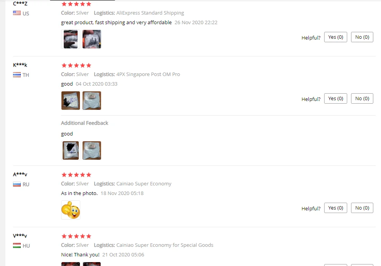
Task: Click No for K***k's review
Action: click(x=362, y=99)
